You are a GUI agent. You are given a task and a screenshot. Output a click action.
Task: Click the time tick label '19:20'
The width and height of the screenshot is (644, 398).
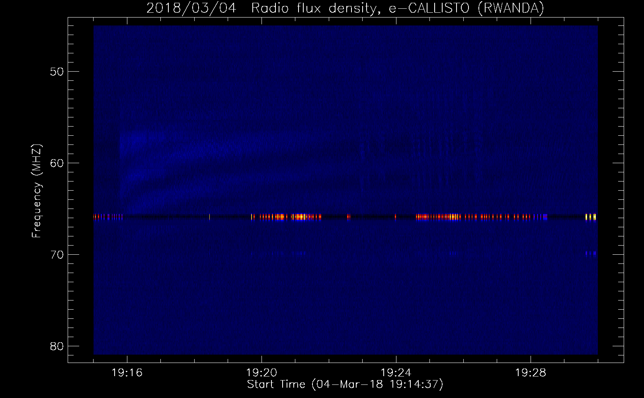(x=262, y=373)
